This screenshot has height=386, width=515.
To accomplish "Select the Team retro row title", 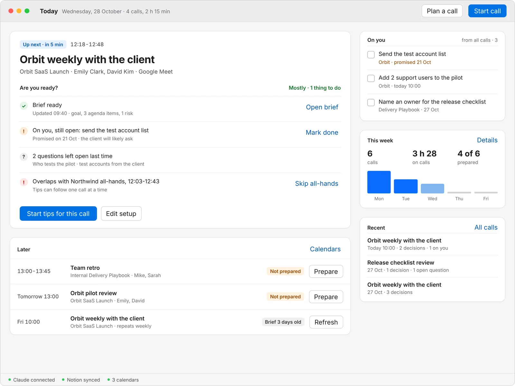I will pos(85,268).
